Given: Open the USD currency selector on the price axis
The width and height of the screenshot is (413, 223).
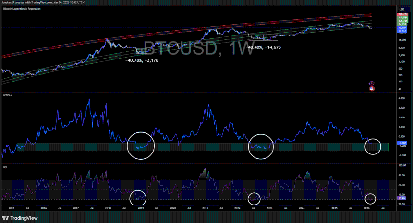Looking at the screenshot, I should coord(401,9).
